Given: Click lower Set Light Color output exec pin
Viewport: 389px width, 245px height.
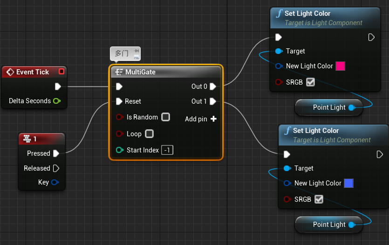Looking at the screenshot, I should (x=380, y=154).
